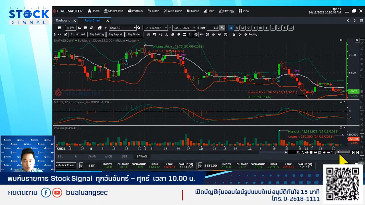Viewport: 365px width, 205px height.
Task: Open the start date 15/11/2017 picker
Action: [166, 28]
